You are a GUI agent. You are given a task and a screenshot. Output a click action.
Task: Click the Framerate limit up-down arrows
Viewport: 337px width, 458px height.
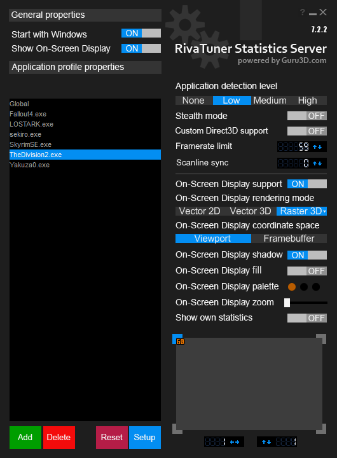tap(317, 147)
